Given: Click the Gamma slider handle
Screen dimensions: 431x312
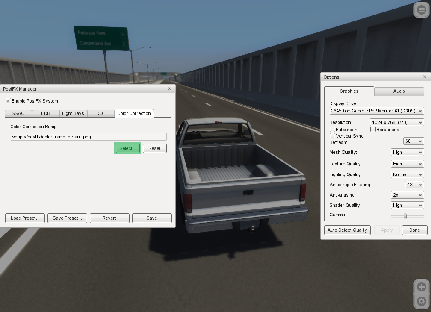Looking at the screenshot, I should point(405,216).
